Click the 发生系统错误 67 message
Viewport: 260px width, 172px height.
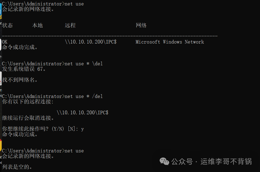click(24, 69)
